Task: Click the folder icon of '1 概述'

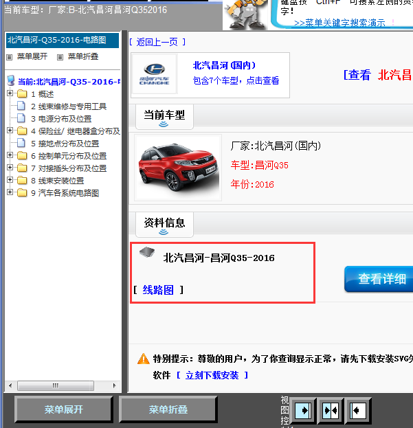Action: point(22,93)
